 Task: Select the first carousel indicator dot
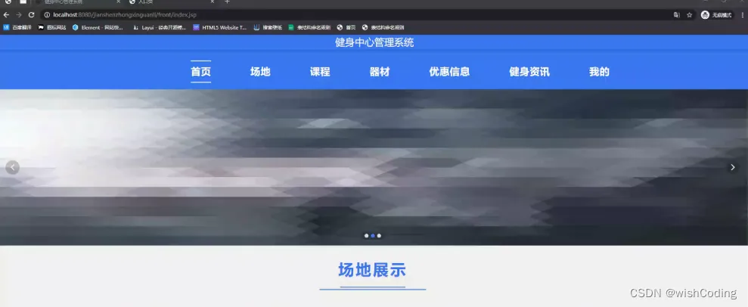click(x=366, y=235)
